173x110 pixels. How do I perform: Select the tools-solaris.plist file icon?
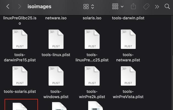click(20, 76)
